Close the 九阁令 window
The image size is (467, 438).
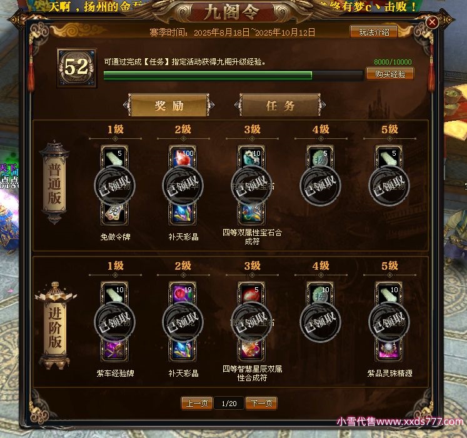tap(432, 22)
